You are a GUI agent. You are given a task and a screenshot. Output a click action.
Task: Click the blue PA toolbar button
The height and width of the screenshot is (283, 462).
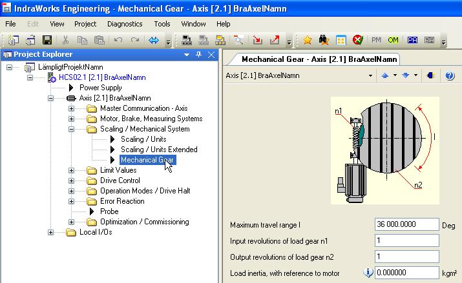coord(412,40)
